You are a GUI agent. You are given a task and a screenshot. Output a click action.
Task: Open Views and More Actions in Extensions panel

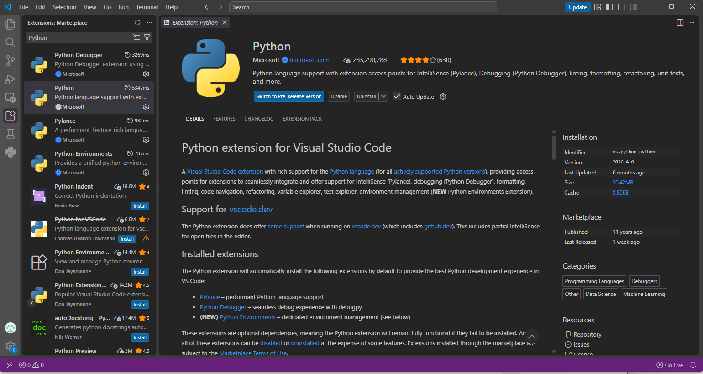[149, 22]
